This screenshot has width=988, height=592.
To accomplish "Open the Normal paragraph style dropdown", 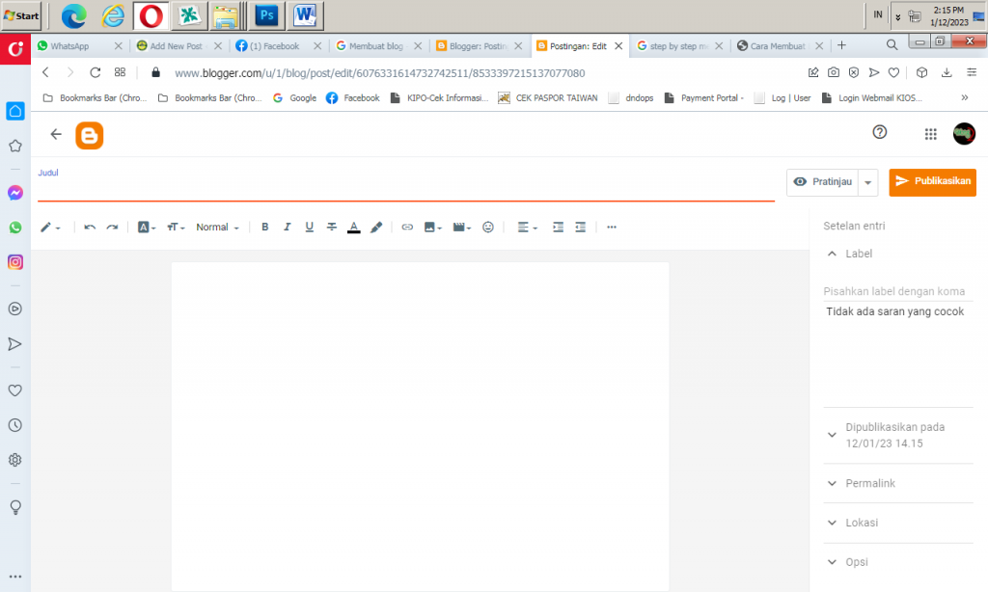I will pos(217,228).
